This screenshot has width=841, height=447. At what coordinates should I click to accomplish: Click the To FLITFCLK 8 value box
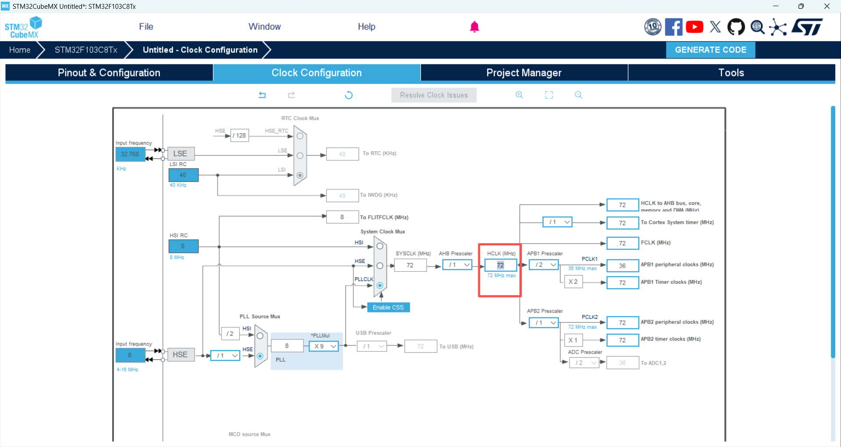tap(343, 217)
